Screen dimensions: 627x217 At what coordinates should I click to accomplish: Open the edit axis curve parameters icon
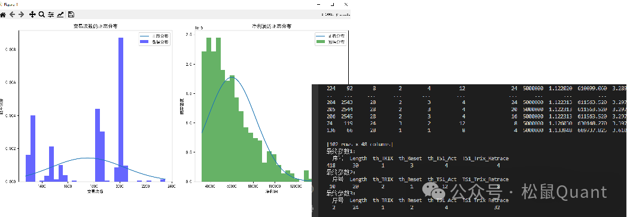(x=60, y=15)
